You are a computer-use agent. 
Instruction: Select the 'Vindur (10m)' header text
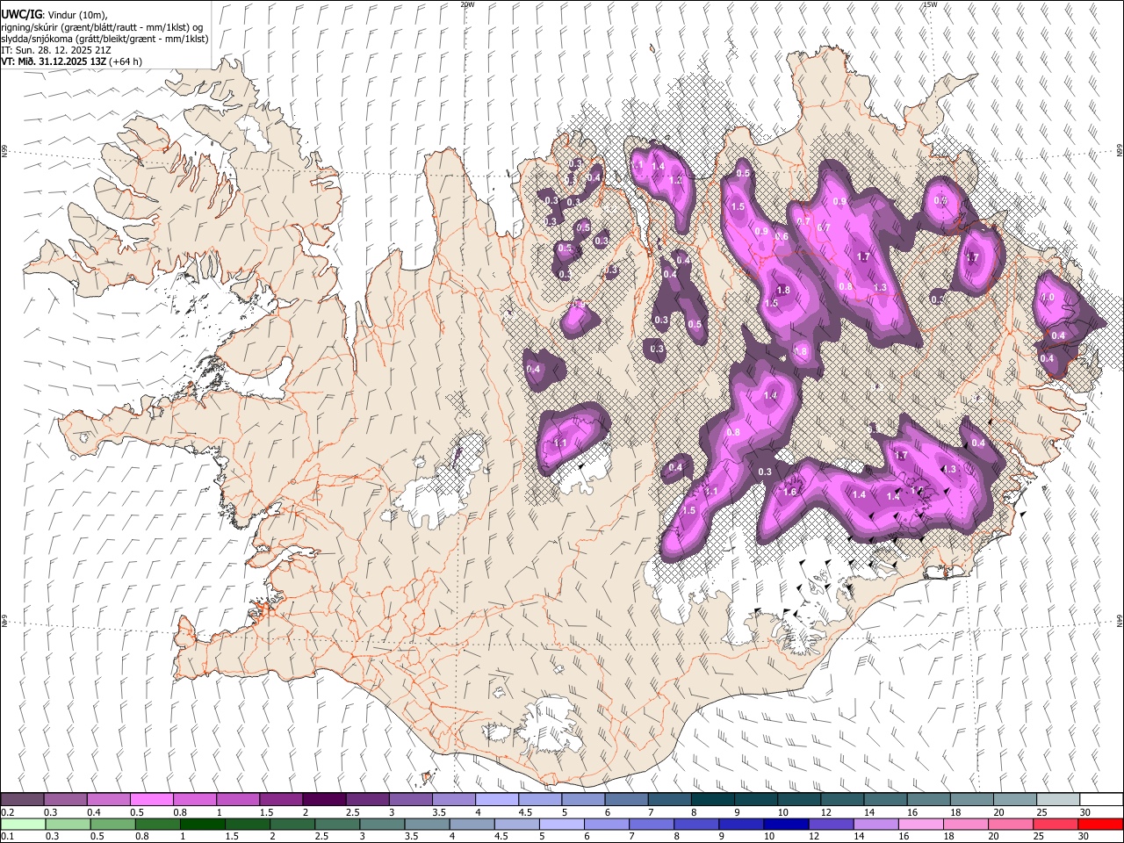coord(77,14)
